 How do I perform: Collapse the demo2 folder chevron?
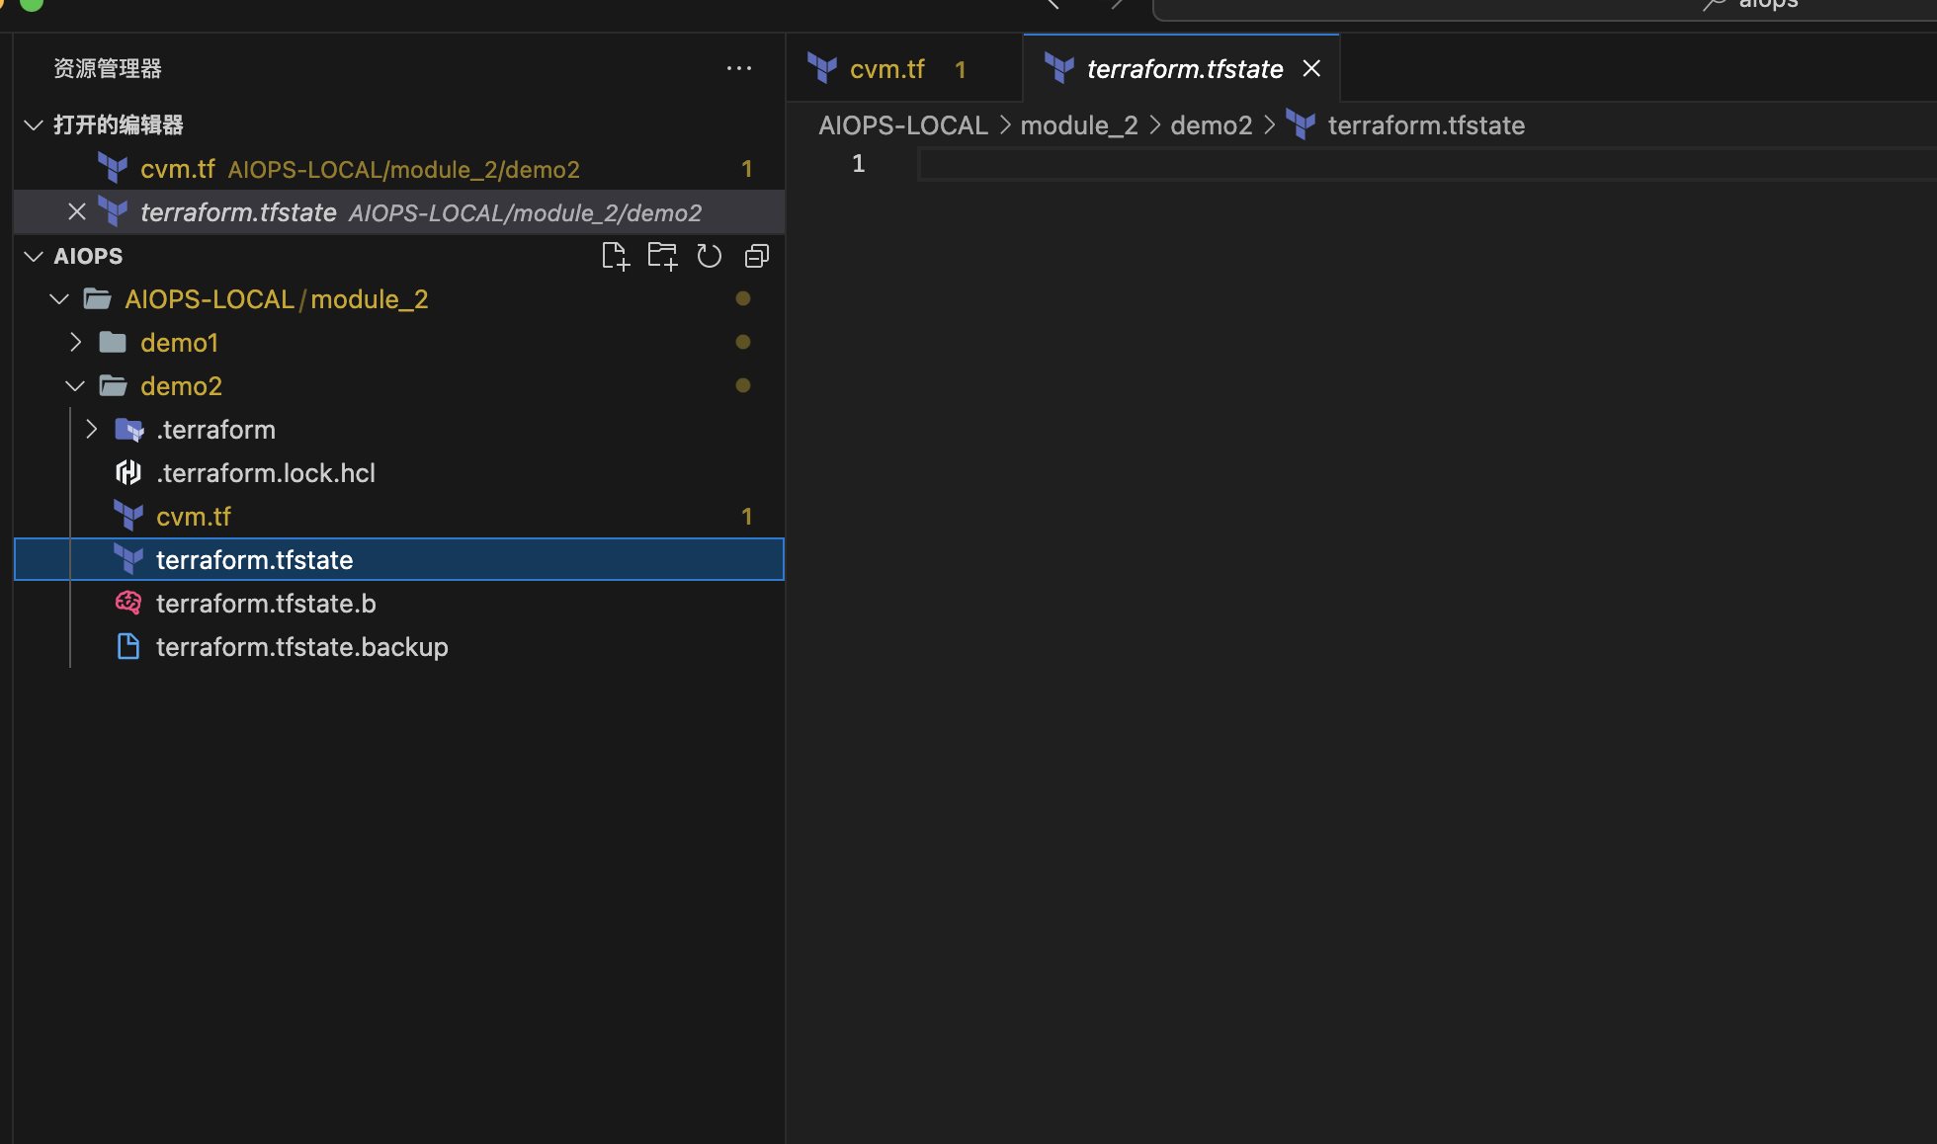click(x=75, y=385)
